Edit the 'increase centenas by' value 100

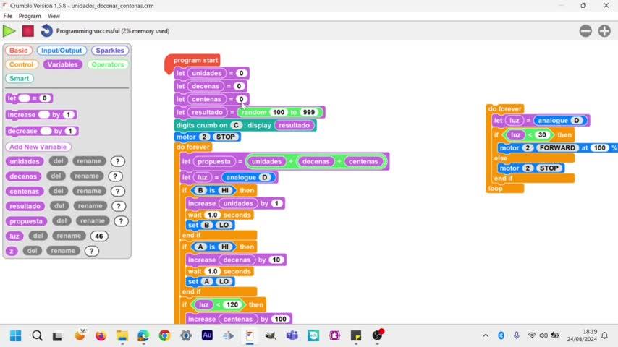pos(280,319)
